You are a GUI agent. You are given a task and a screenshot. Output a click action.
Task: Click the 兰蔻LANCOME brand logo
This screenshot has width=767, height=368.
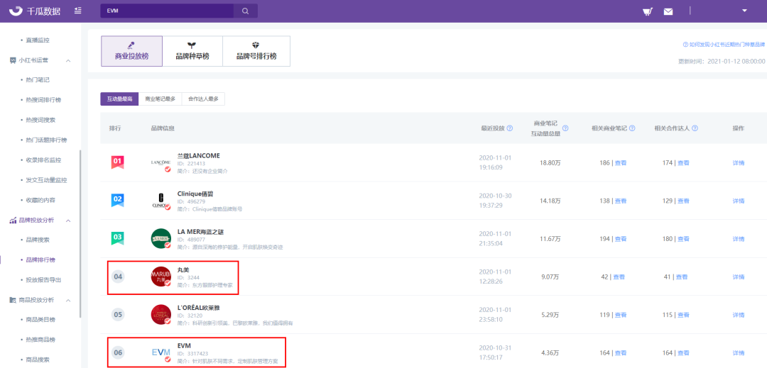tap(161, 163)
